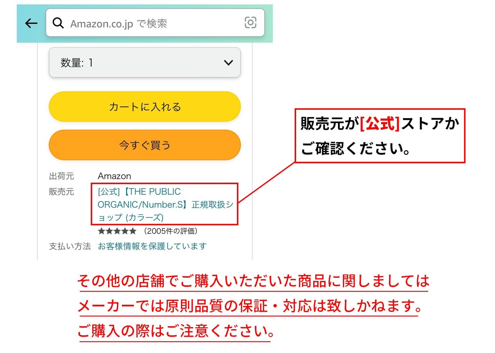The height and width of the screenshot is (353, 495).
Task: Expand the quantity dropdown chevron arrow
Action: point(229,63)
